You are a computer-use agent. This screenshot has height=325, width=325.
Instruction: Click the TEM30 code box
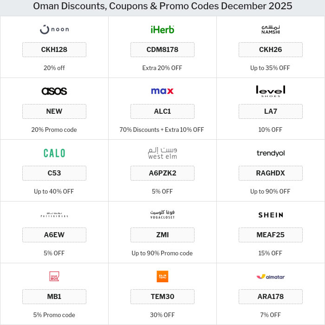point(162,297)
